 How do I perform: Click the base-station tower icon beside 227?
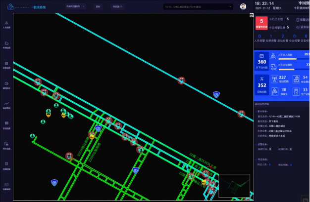(274, 80)
